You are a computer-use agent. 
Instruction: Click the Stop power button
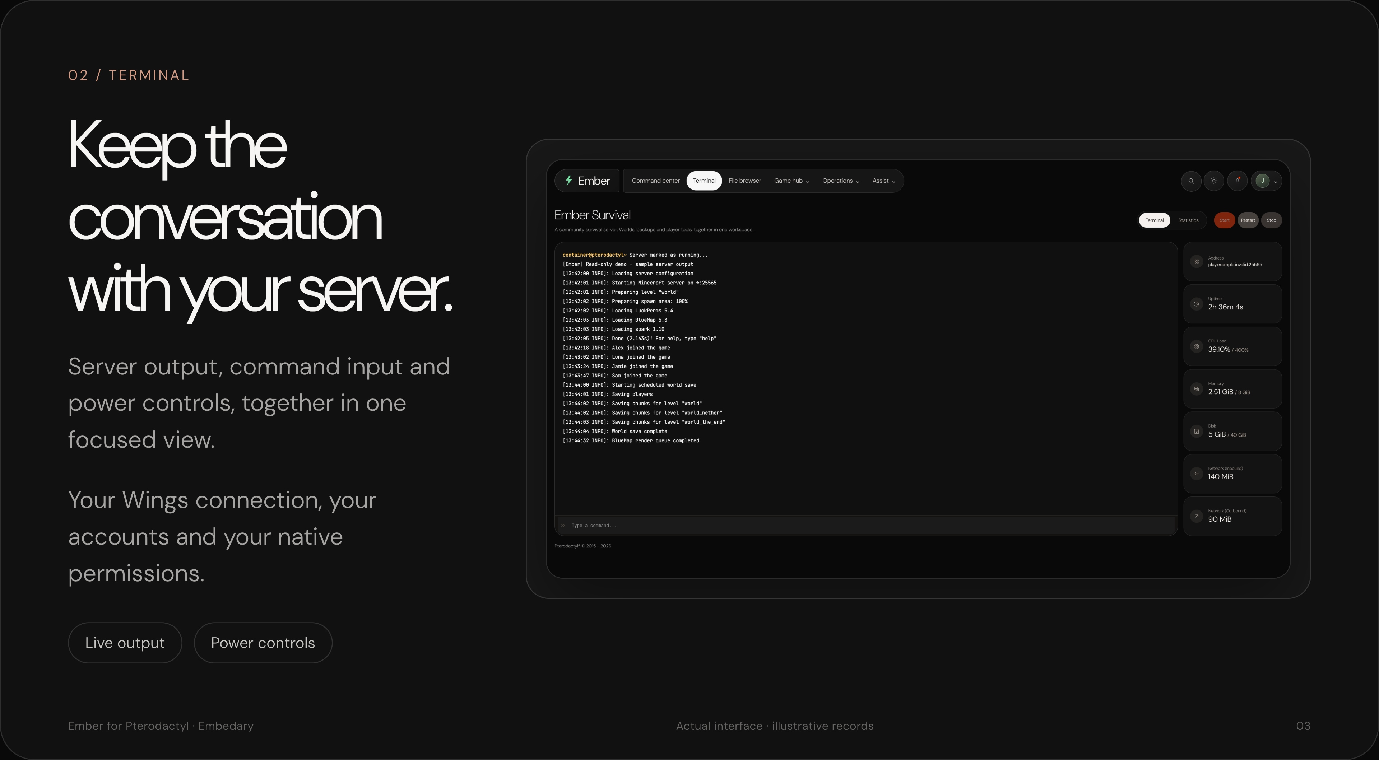point(1271,220)
